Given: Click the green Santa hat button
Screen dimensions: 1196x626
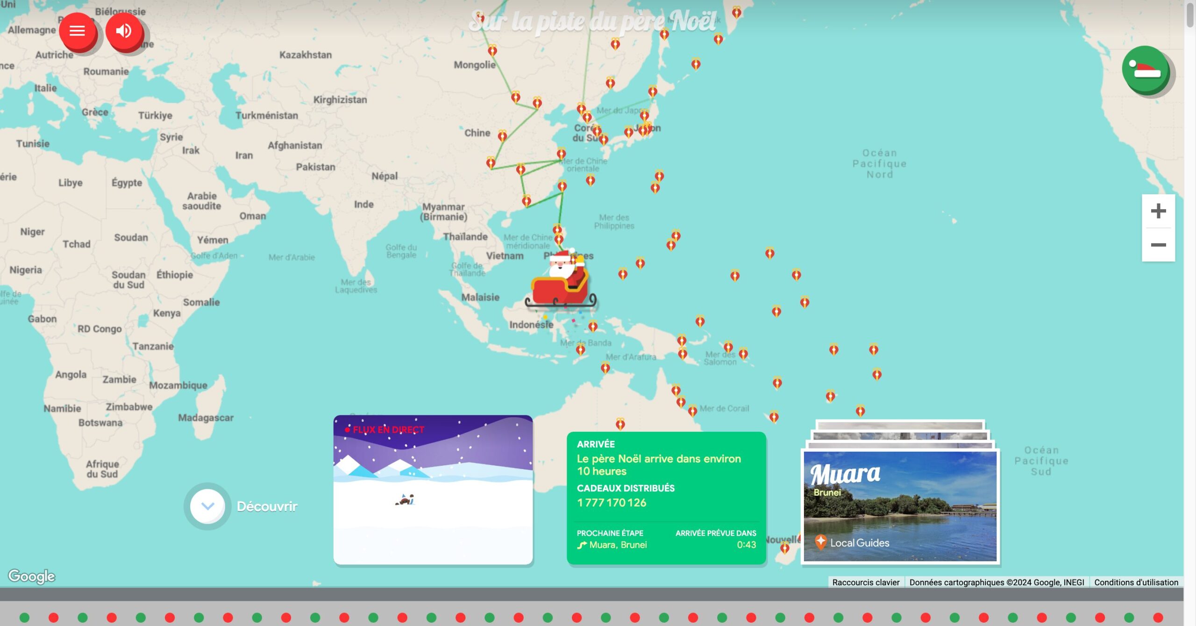Looking at the screenshot, I should [x=1145, y=70].
